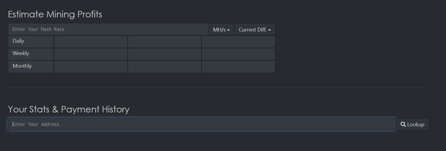This screenshot has width=446, height=151.
Task: Click the middle empty cell in Monthly row
Action: click(x=165, y=67)
